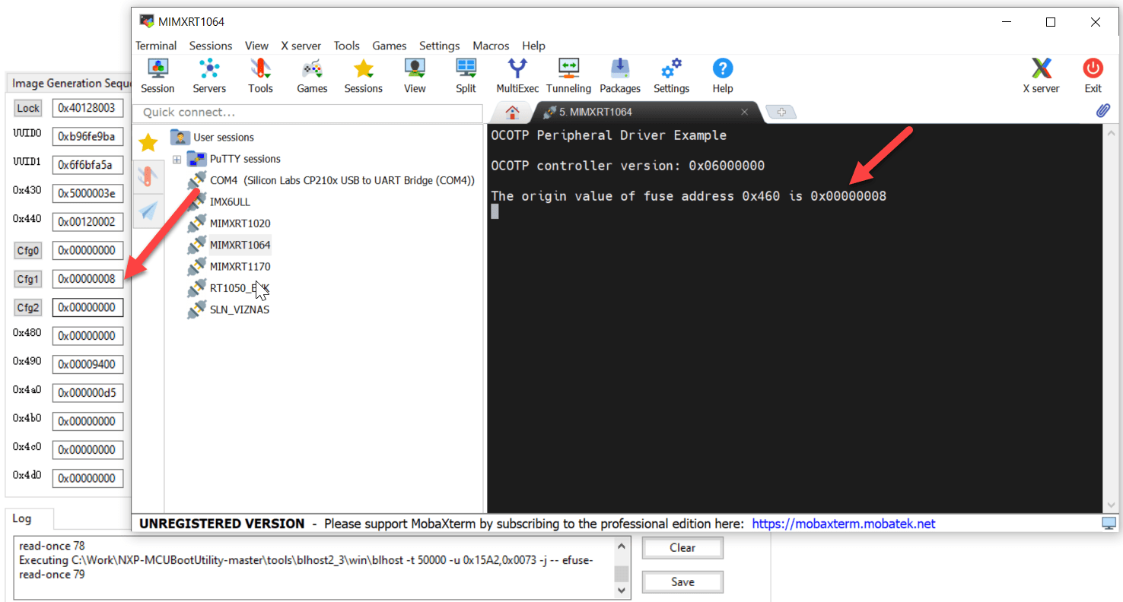Click the 0x490 field showing 0x00009400
The width and height of the screenshot is (1123, 602).
tap(87, 364)
